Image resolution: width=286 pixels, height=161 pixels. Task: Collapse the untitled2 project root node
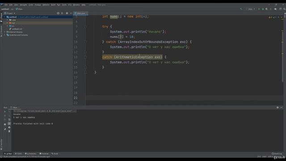pos(5,17)
